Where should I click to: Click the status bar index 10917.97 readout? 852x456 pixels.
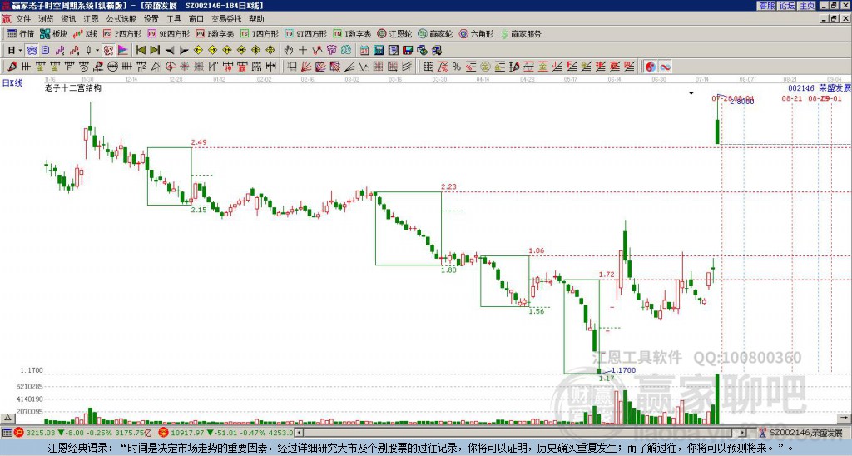pyautogui.click(x=186, y=433)
